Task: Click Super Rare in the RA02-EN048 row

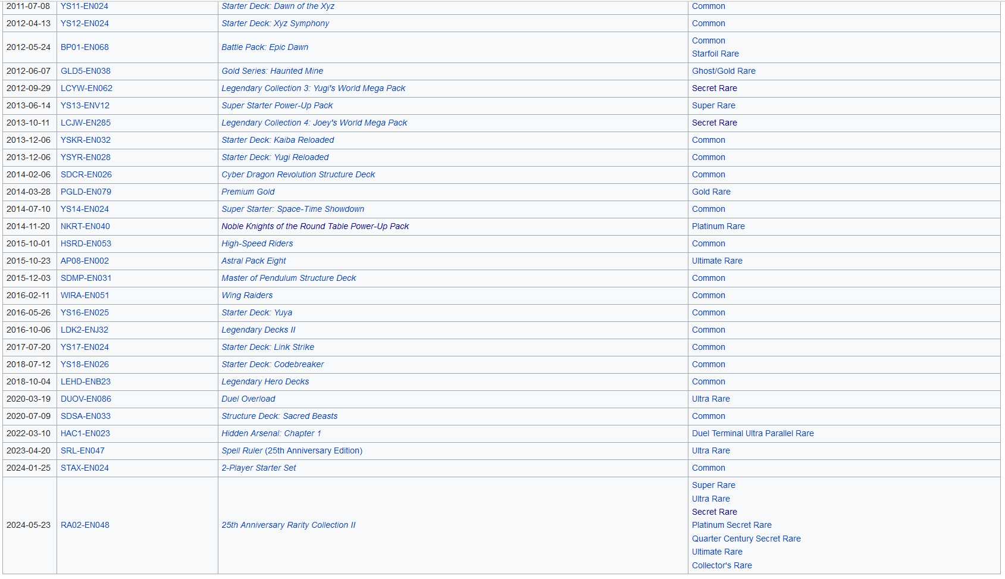Action: [x=713, y=485]
